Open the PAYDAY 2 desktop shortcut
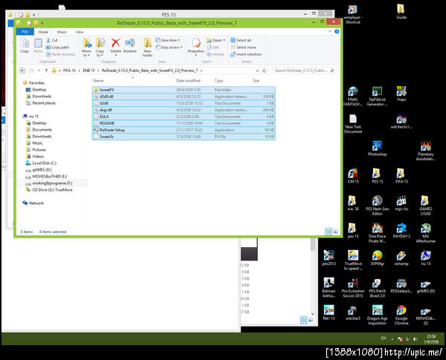This screenshot has height=360, width=446. coord(401,230)
